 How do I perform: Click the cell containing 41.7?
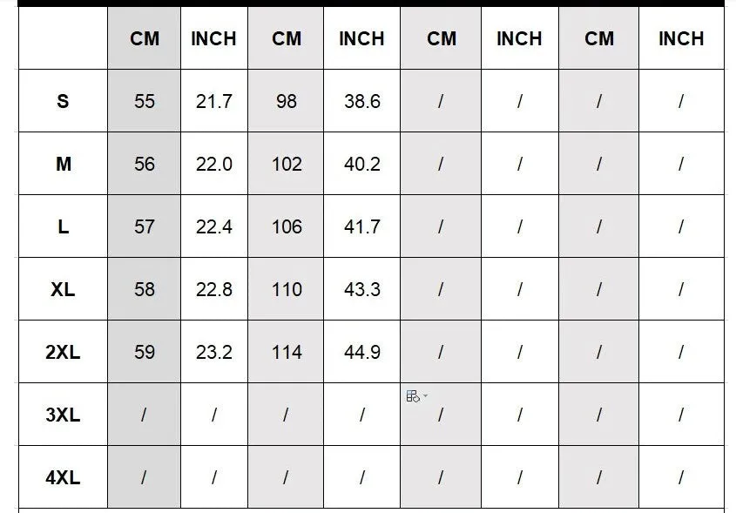(x=361, y=226)
